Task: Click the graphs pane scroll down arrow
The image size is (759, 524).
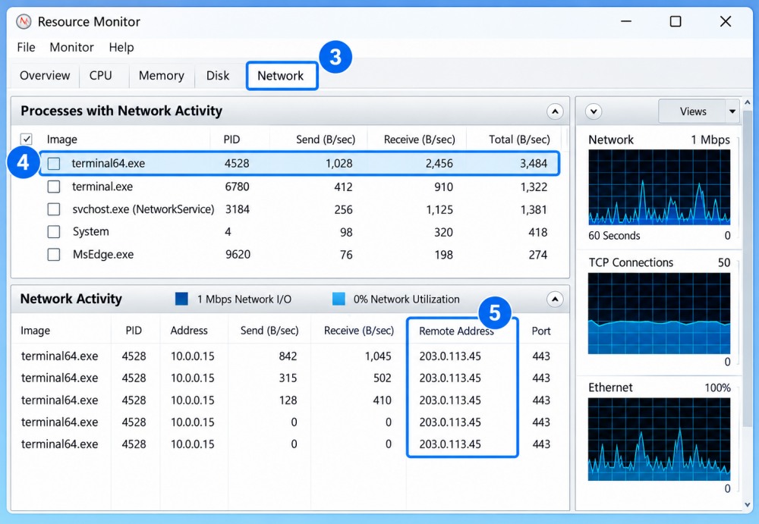Action: point(748,504)
